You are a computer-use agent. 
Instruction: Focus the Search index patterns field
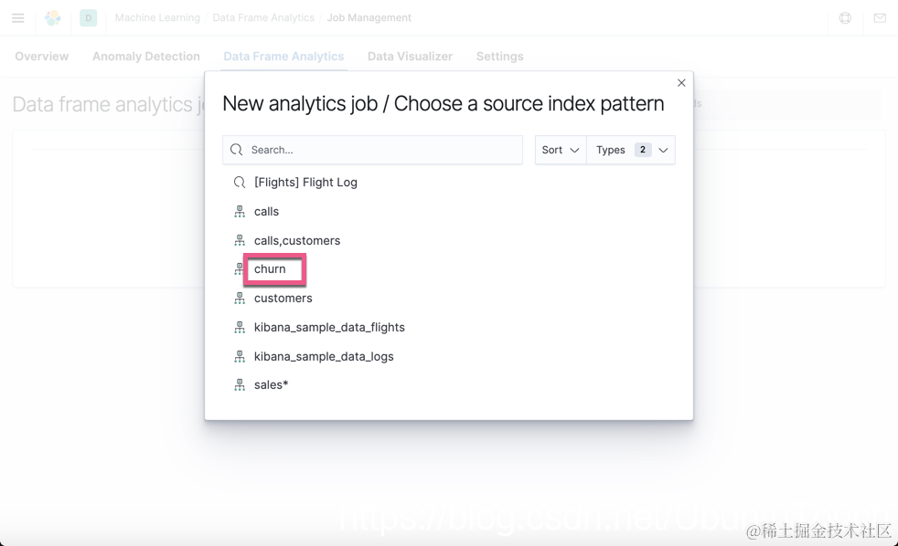tap(372, 150)
